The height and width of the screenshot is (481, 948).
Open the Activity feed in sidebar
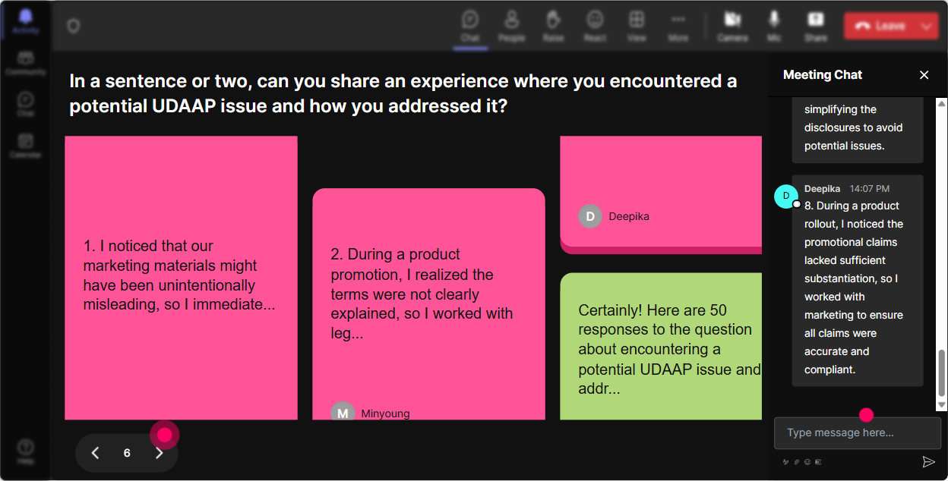(26, 22)
